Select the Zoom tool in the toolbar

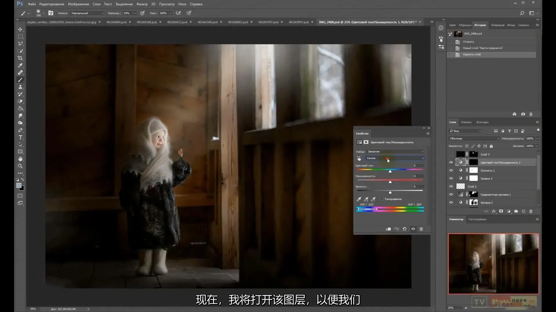[x=20, y=166]
